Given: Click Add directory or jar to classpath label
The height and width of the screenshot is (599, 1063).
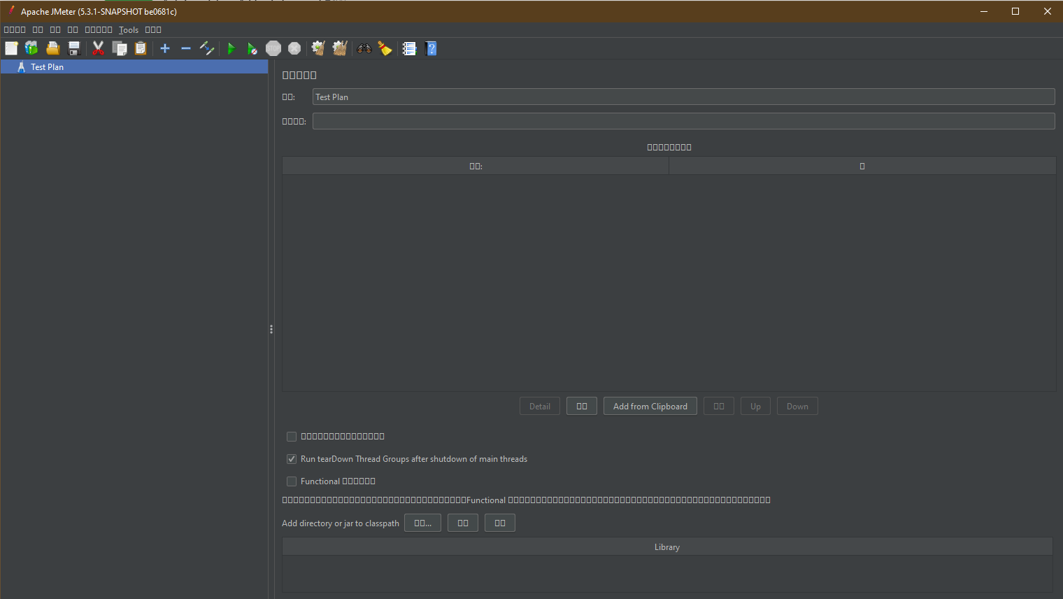Looking at the screenshot, I should coord(341,523).
